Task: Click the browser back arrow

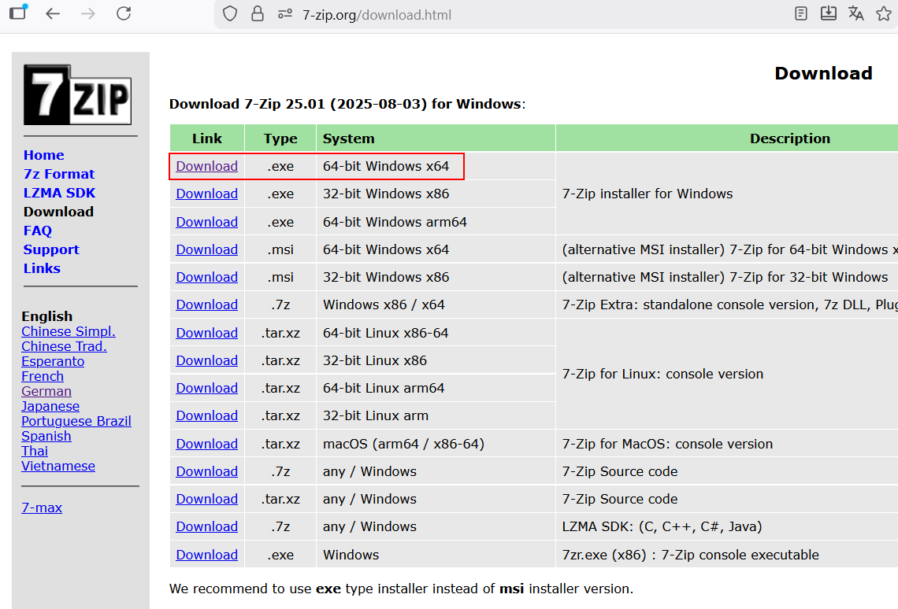Action: (x=53, y=13)
